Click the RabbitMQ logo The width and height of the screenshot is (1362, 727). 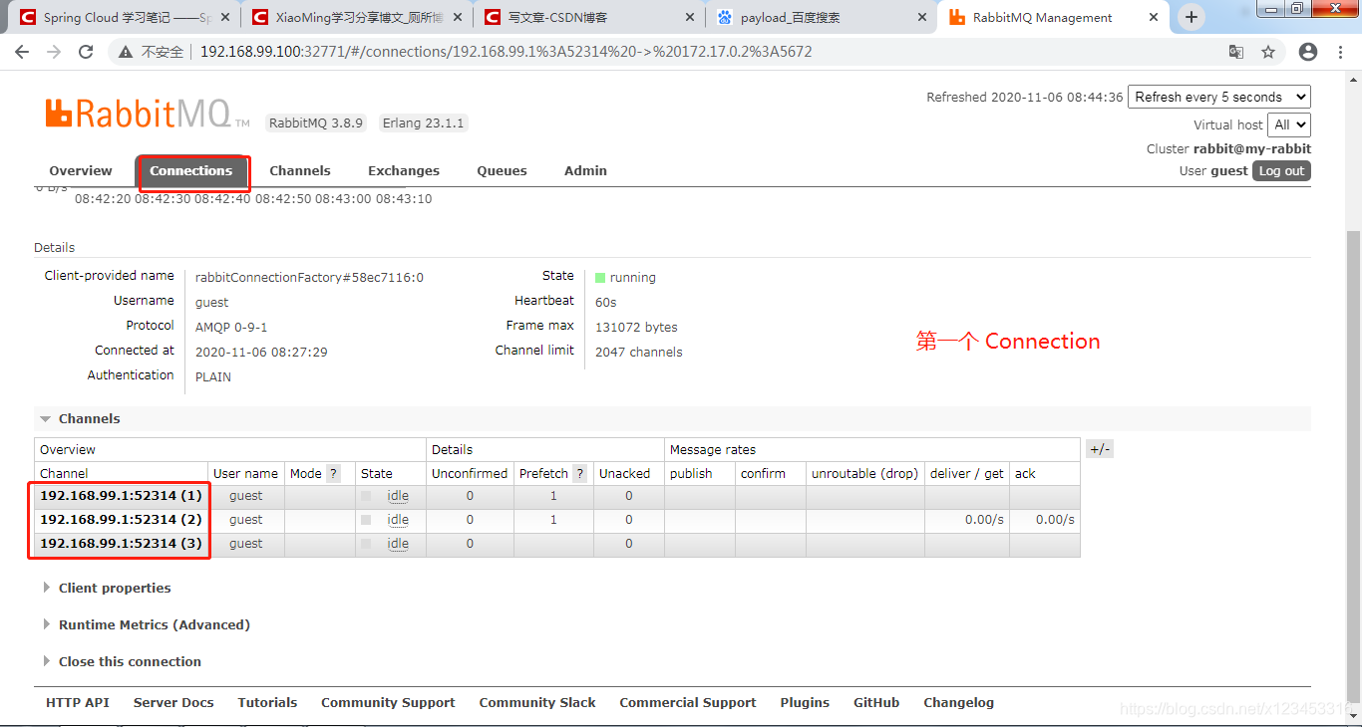(148, 114)
